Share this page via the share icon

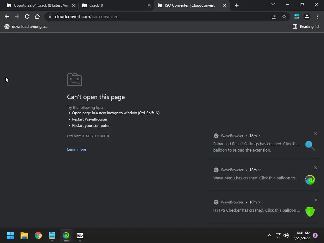pos(274,16)
